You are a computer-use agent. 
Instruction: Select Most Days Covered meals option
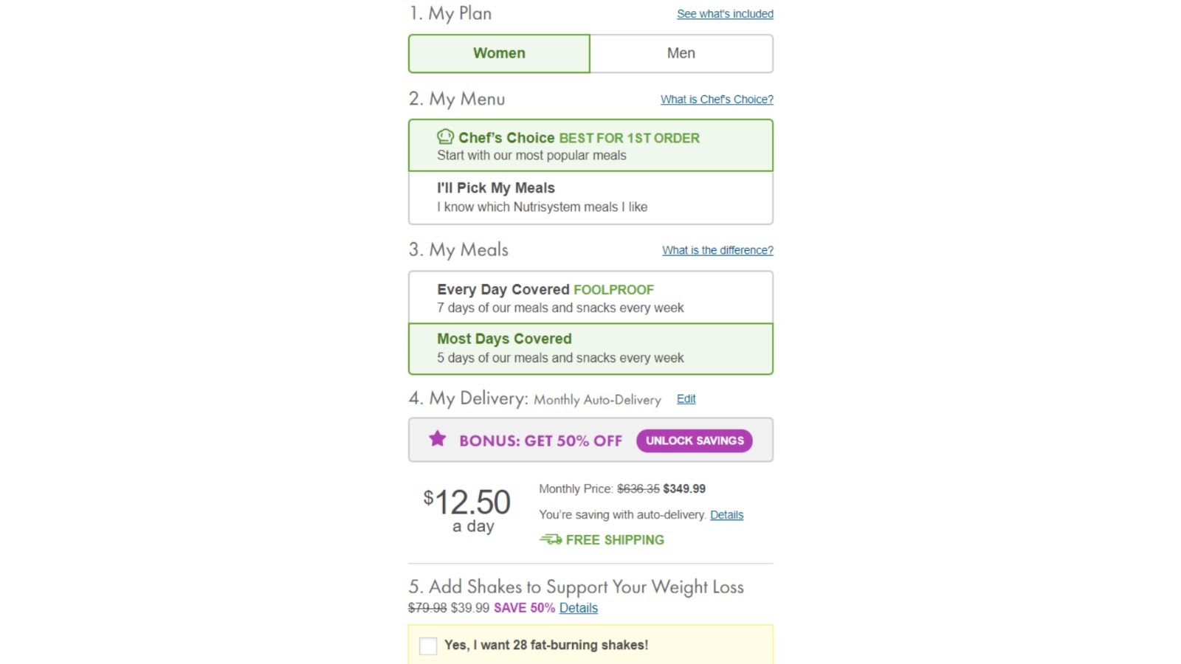point(590,349)
